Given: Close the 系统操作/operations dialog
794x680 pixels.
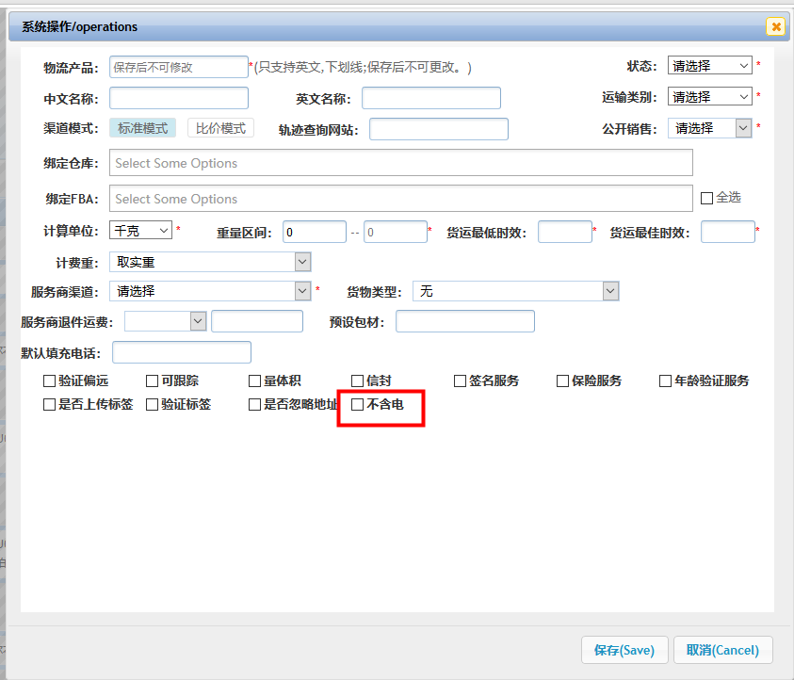Looking at the screenshot, I should click(775, 26).
